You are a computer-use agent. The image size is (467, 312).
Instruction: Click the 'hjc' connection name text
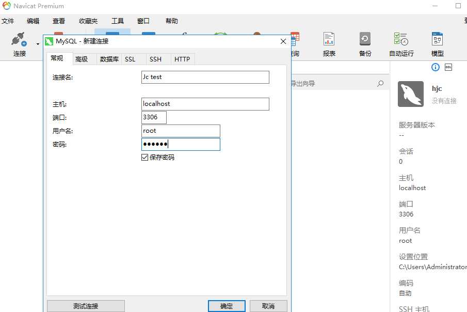pyautogui.click(x=437, y=88)
